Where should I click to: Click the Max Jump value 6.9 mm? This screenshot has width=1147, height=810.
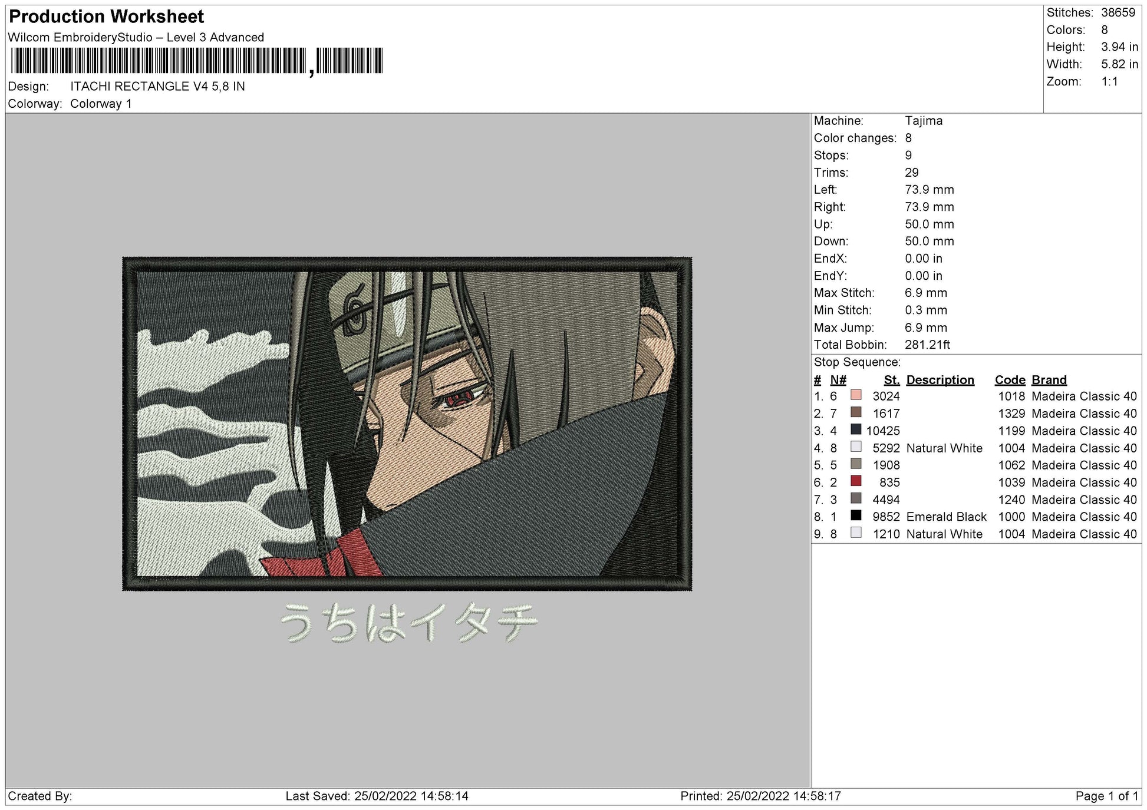click(x=926, y=328)
